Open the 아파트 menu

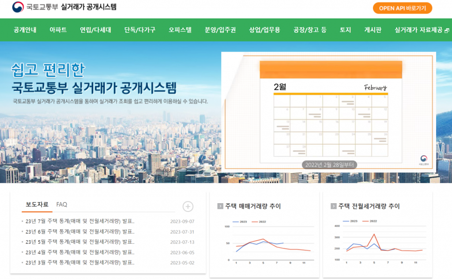pos(58,30)
